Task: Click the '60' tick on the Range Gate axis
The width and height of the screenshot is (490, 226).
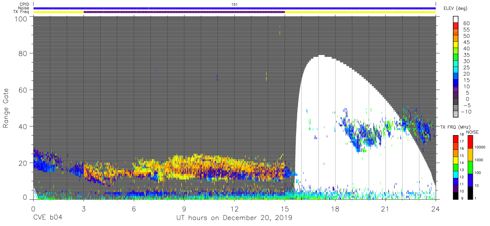Action: [x=24, y=90]
